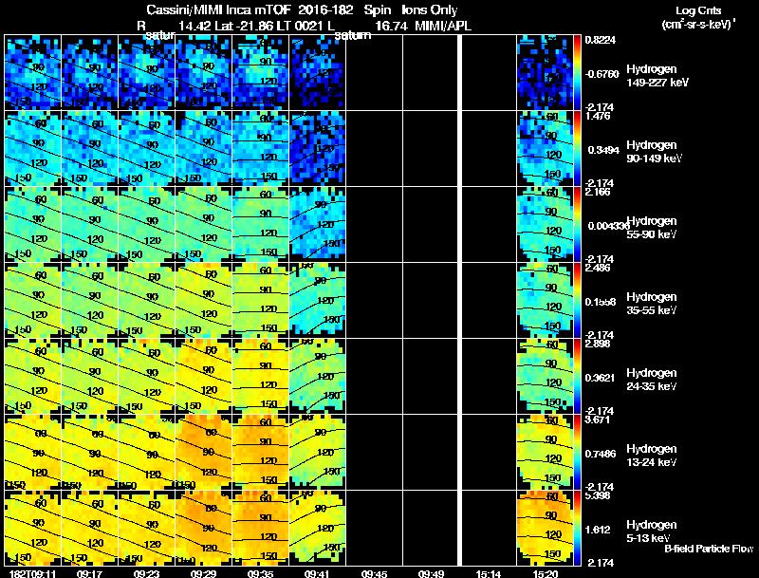Click the 182T09:11 time label
Screen dimensions: 759x578
pos(32,573)
